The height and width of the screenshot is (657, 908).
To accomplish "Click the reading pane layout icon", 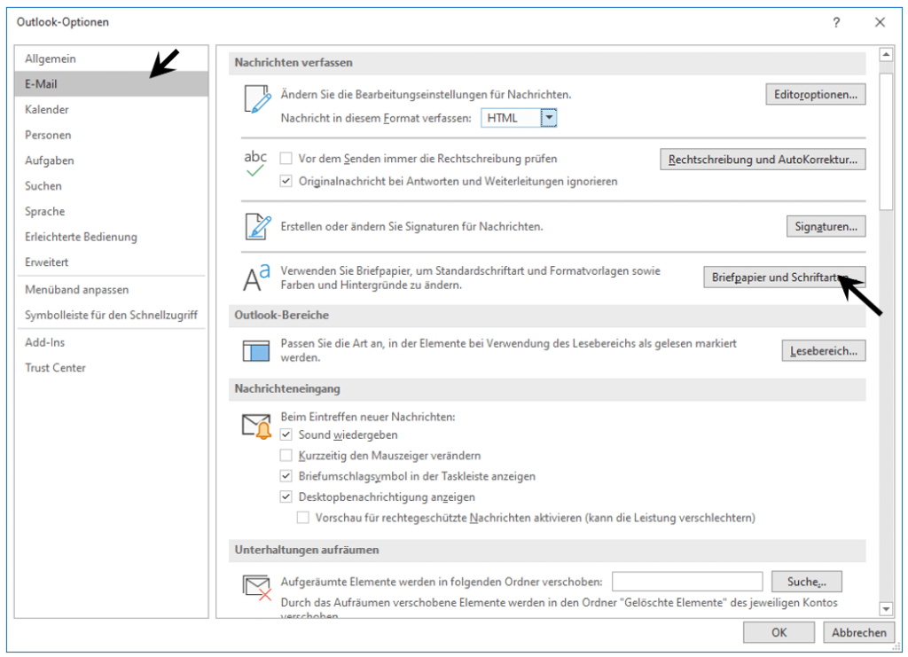I will pyautogui.click(x=256, y=351).
